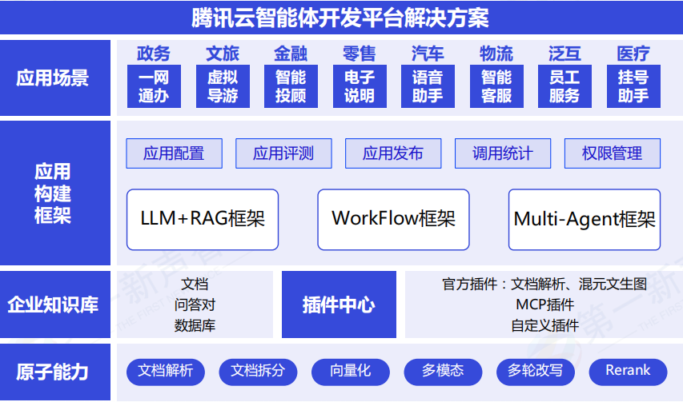Select the 向量化 capability pill
Image resolution: width=683 pixels, height=402 pixels.
(x=351, y=372)
